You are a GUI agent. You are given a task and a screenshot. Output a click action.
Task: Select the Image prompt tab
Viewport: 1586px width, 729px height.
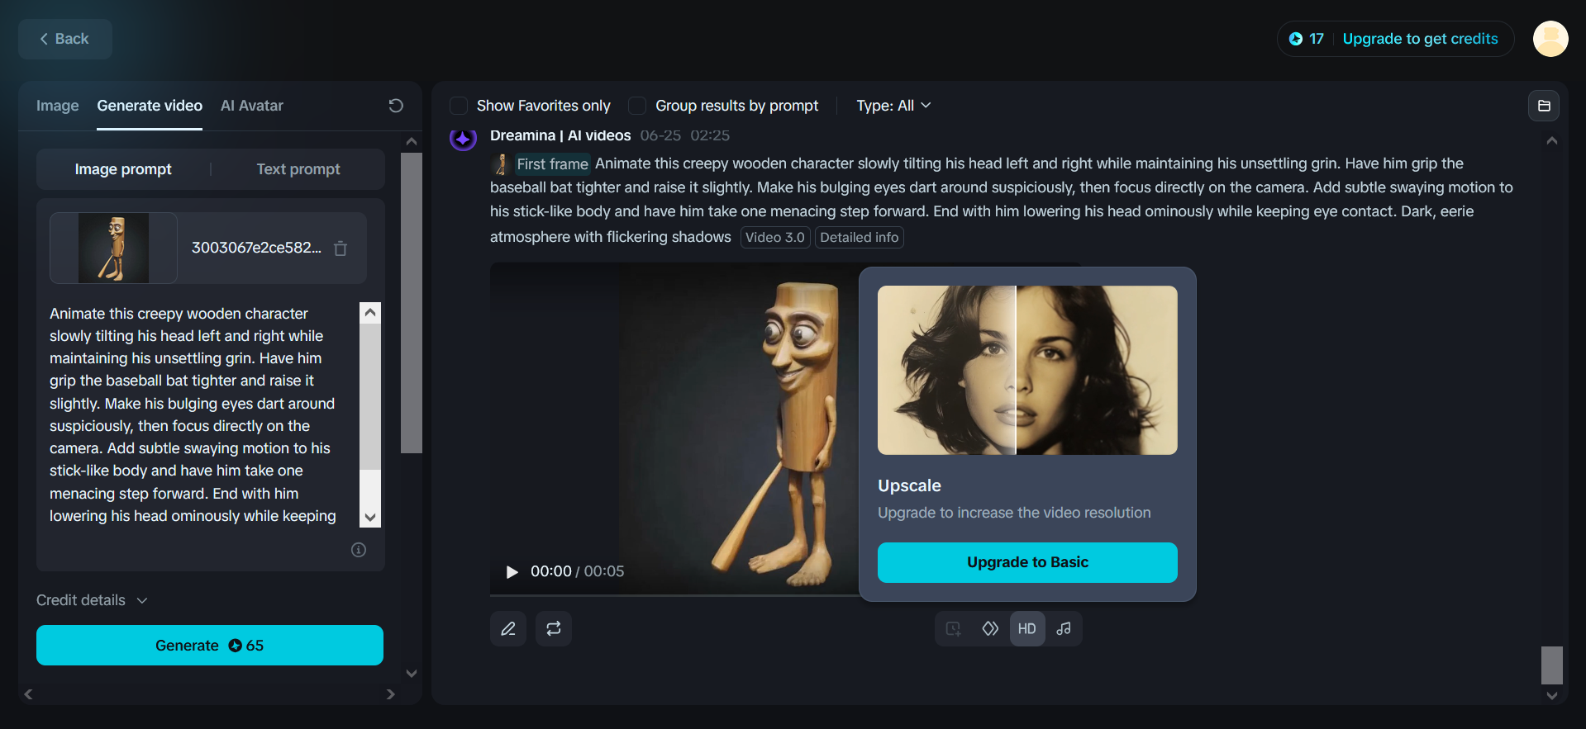pyautogui.click(x=123, y=169)
